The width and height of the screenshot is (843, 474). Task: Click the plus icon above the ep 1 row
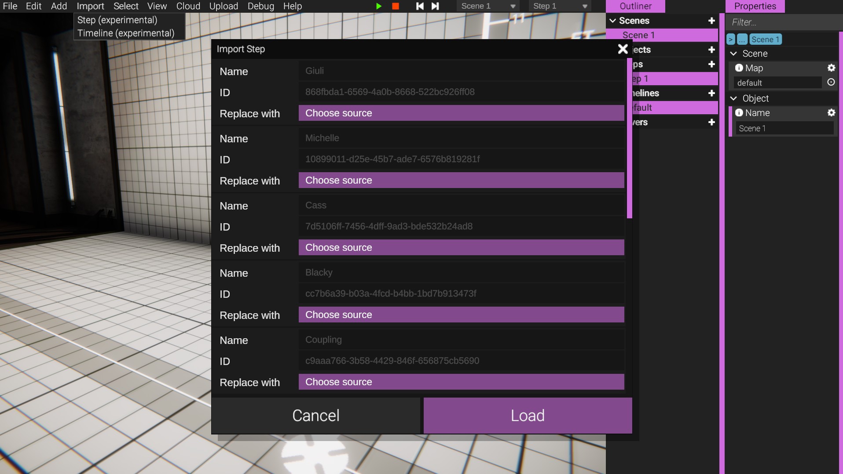click(x=711, y=64)
